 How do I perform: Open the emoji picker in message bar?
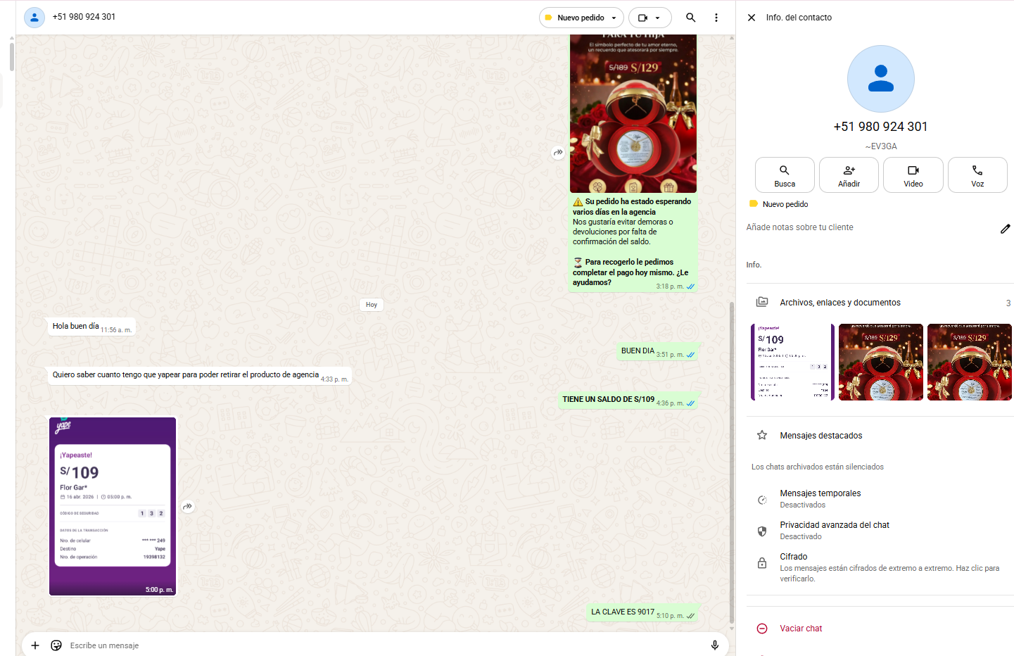tap(56, 645)
